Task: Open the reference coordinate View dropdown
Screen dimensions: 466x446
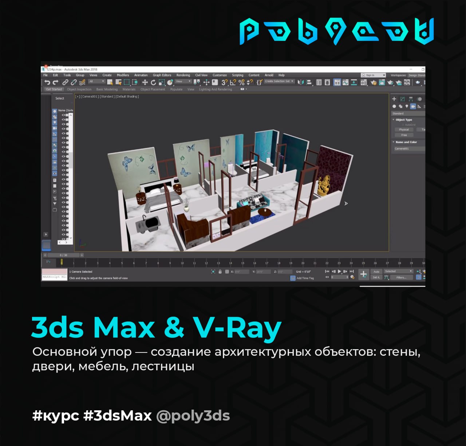Action: [183, 82]
